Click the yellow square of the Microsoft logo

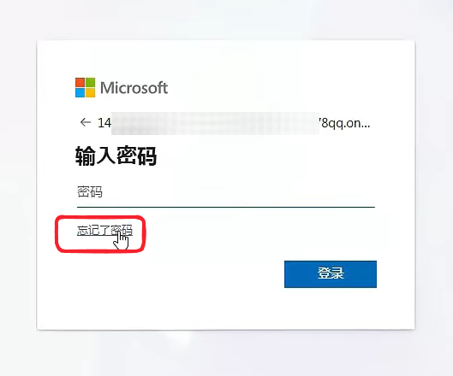(91, 92)
